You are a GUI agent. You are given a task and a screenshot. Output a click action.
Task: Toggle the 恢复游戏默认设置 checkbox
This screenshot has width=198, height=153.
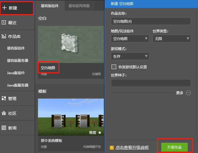[114, 67]
